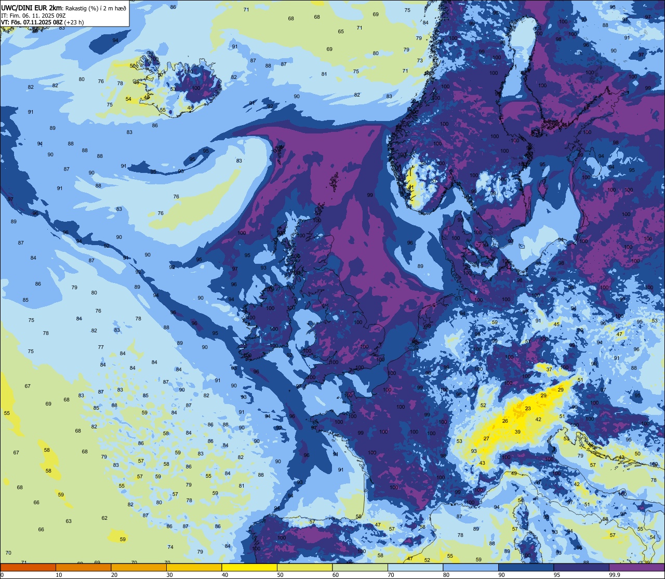665x579 pixels.
Task: Click the humidity value '74' near the bottom edge
Action: pyautogui.click(x=171, y=547)
